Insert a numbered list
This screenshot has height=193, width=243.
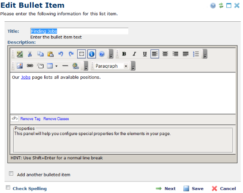click(x=196, y=54)
